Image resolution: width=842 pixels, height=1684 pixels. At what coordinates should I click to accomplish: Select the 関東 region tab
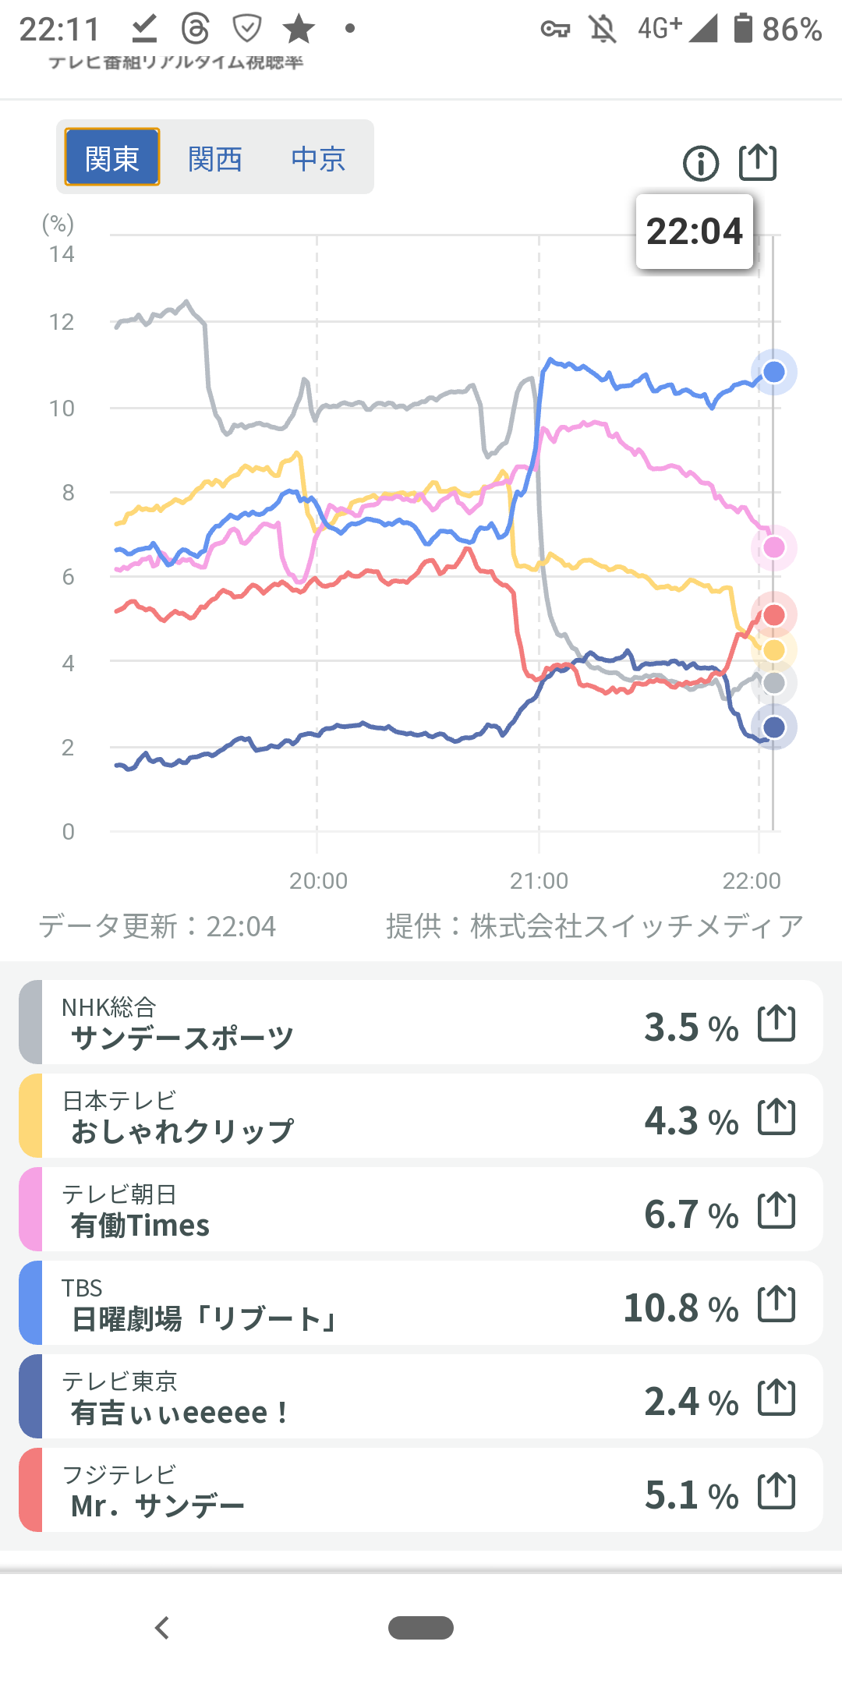pyautogui.click(x=112, y=157)
